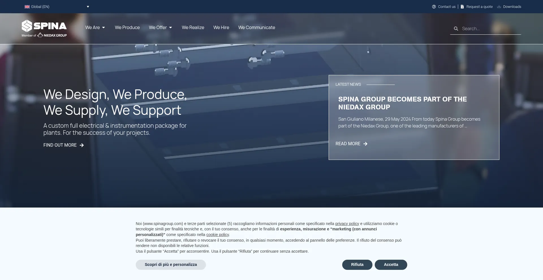The height and width of the screenshot is (280, 543).
Task: Expand the We Offer menu caret
Action: pyautogui.click(x=171, y=28)
